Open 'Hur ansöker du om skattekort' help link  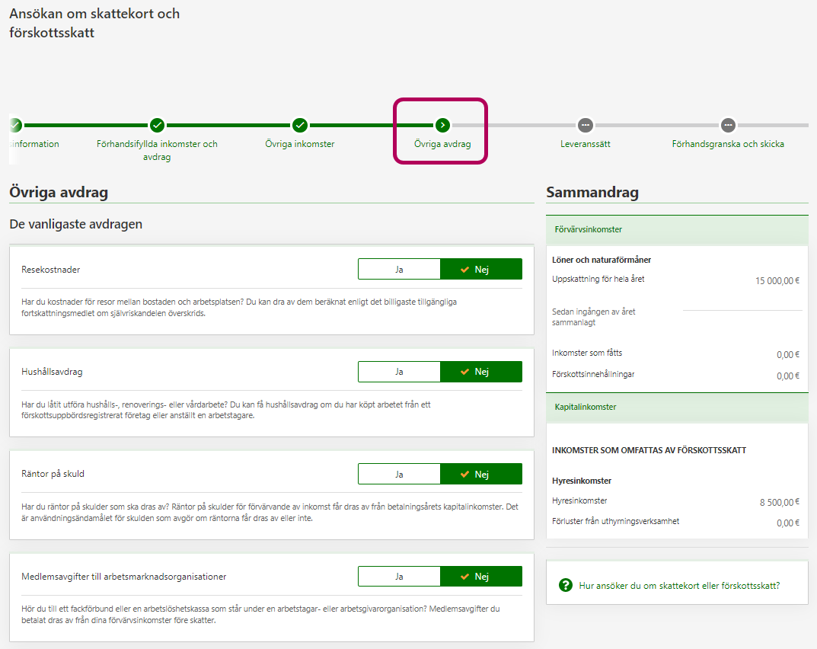[x=679, y=586]
